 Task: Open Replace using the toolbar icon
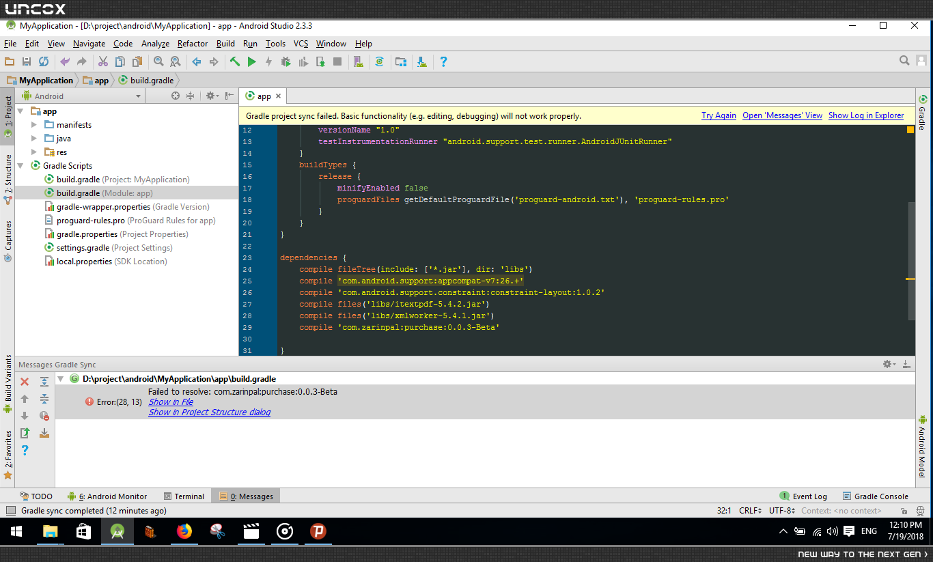pos(176,61)
